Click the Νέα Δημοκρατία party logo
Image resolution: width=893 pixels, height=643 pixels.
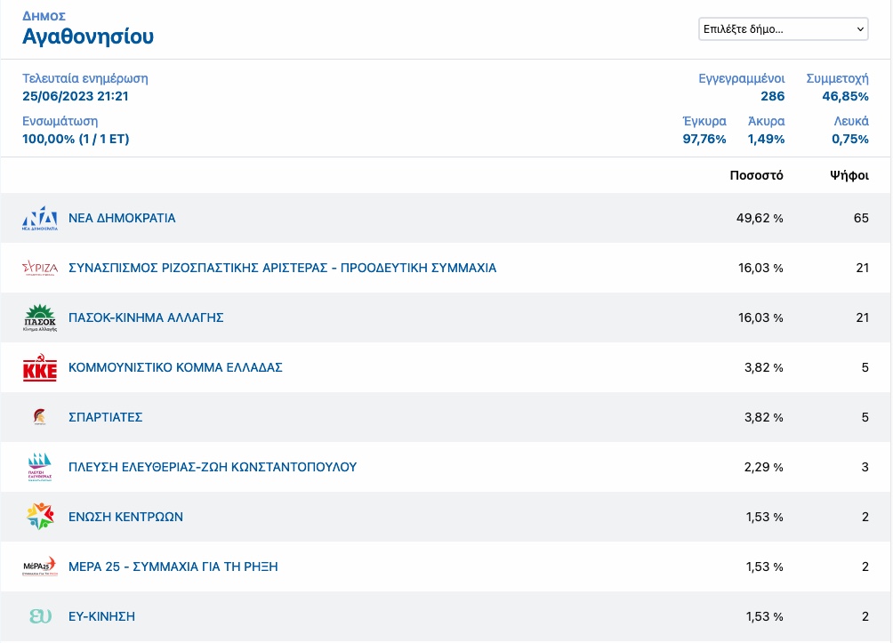(x=40, y=218)
